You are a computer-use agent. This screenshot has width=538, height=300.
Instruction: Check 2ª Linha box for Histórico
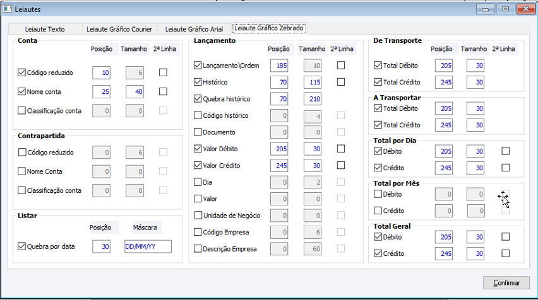pyautogui.click(x=341, y=82)
